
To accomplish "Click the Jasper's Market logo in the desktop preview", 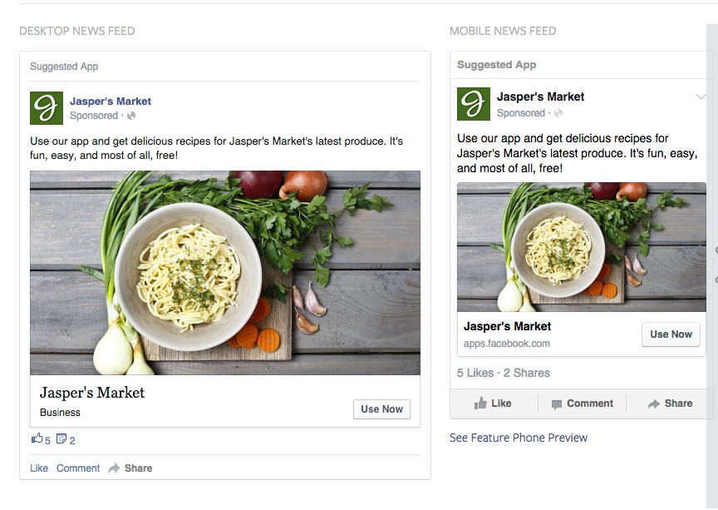I will pyautogui.click(x=47, y=106).
